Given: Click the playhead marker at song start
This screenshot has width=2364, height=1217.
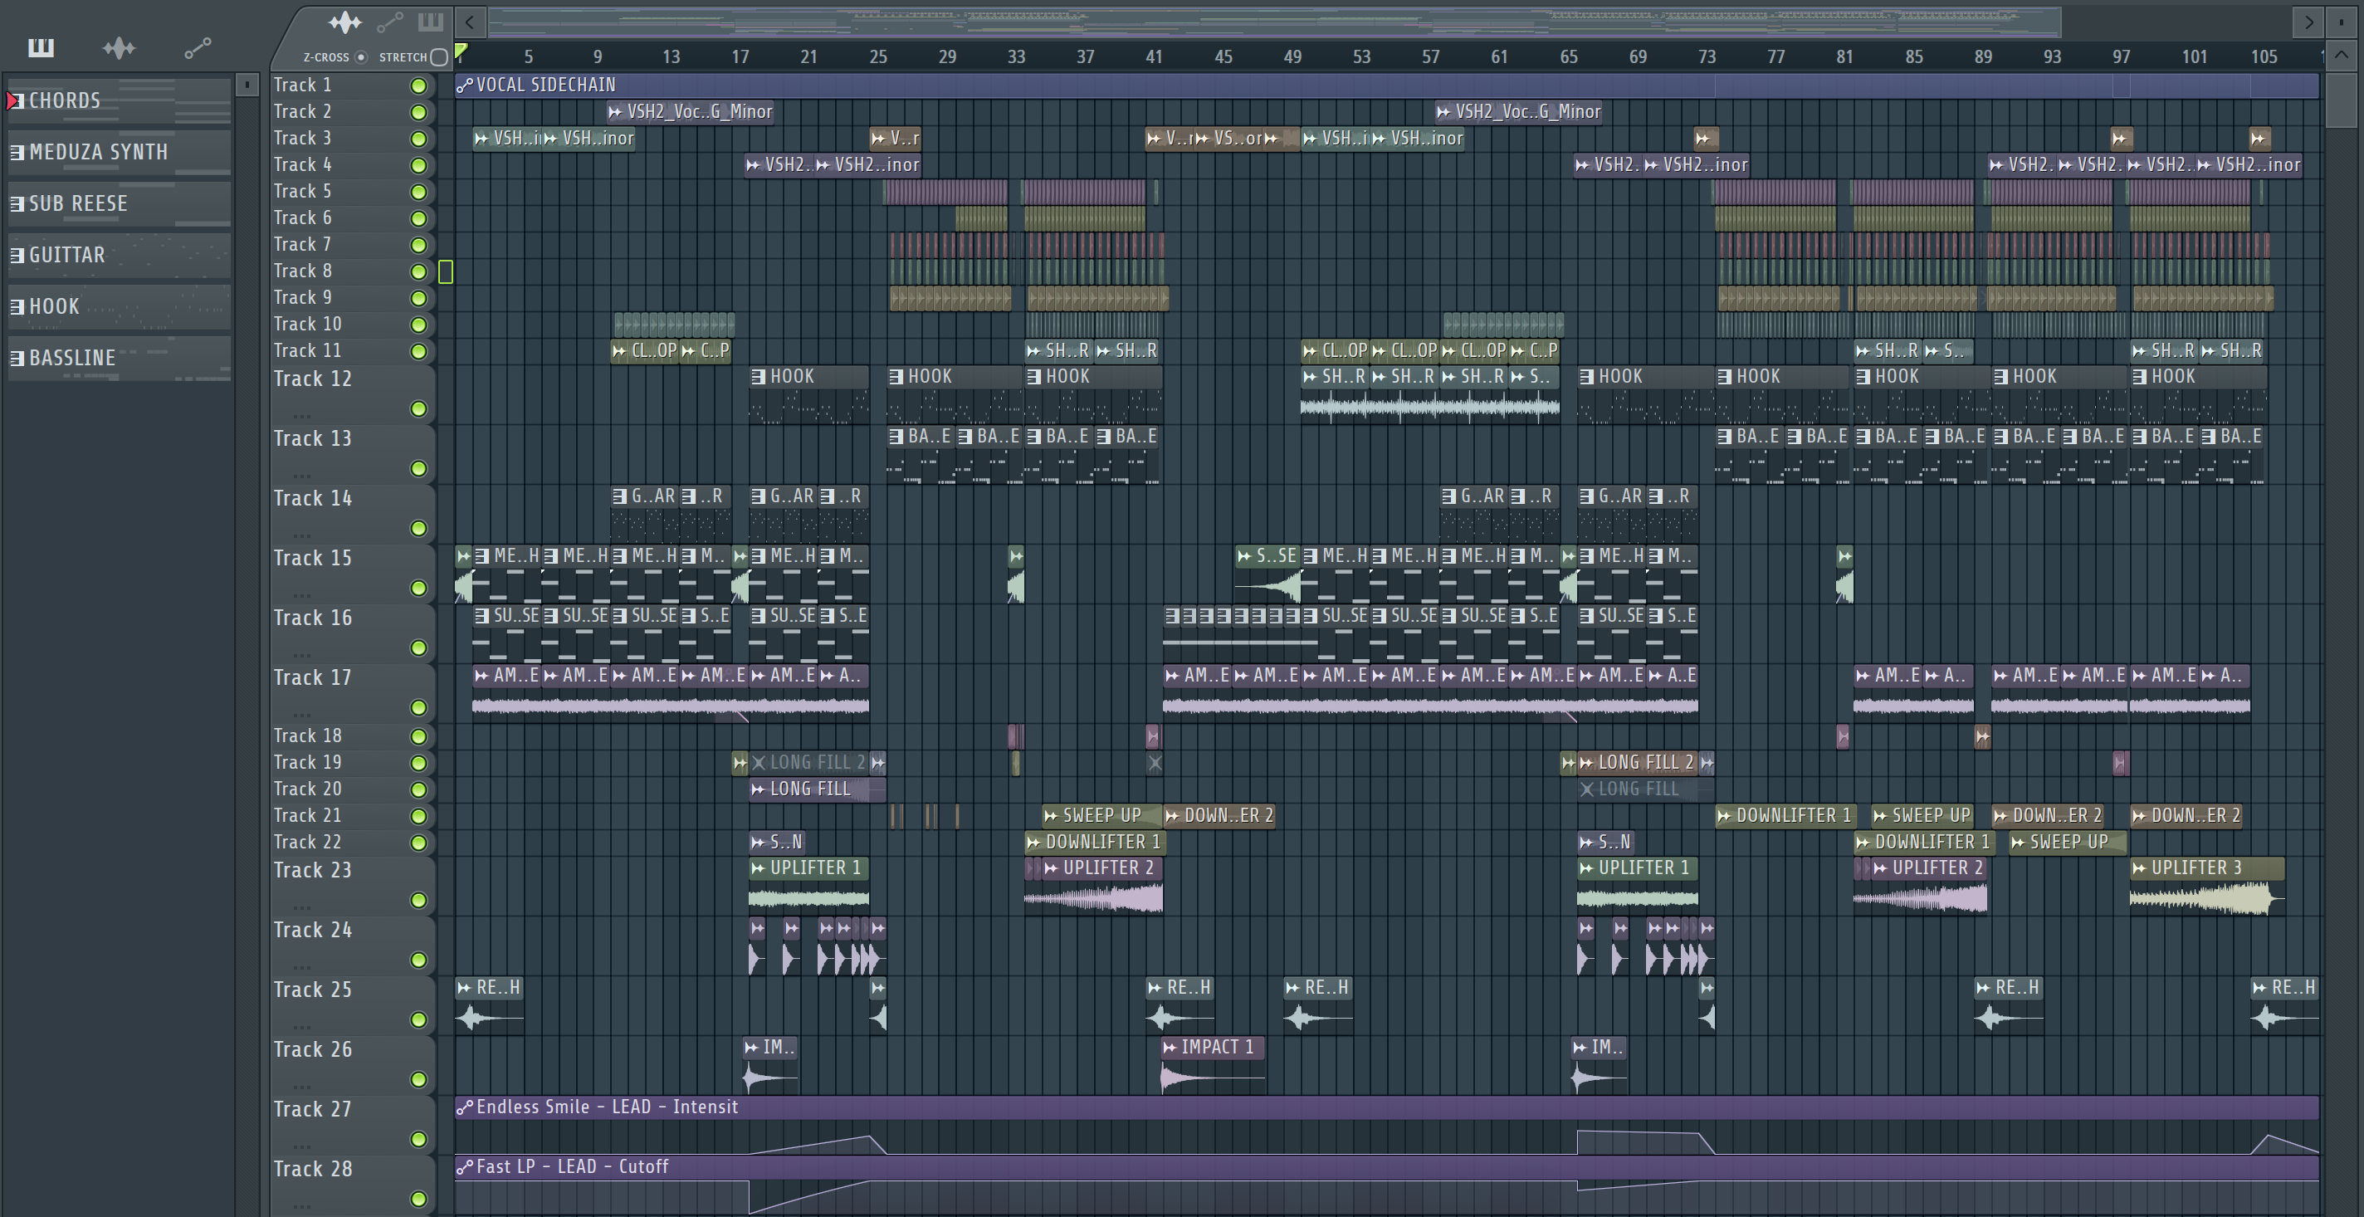Looking at the screenshot, I should coord(461,51).
